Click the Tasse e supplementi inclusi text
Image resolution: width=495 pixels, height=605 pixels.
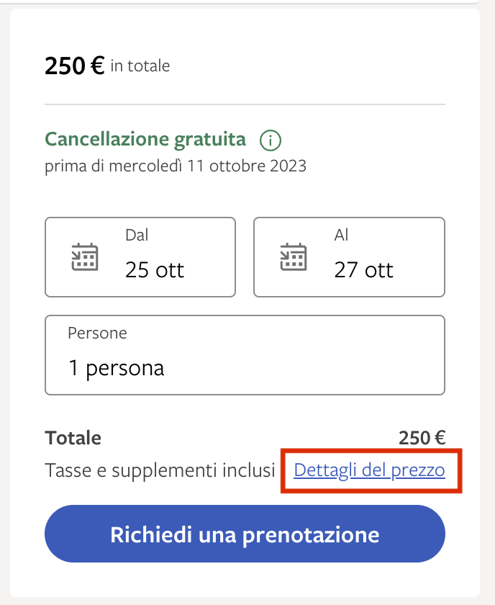(x=160, y=471)
